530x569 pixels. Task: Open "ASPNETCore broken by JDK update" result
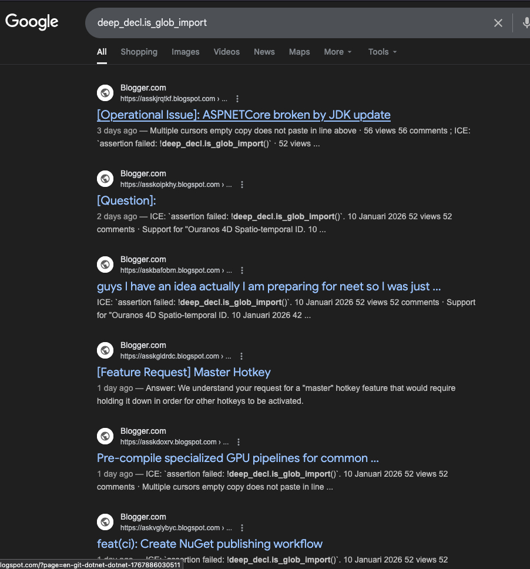(x=243, y=115)
